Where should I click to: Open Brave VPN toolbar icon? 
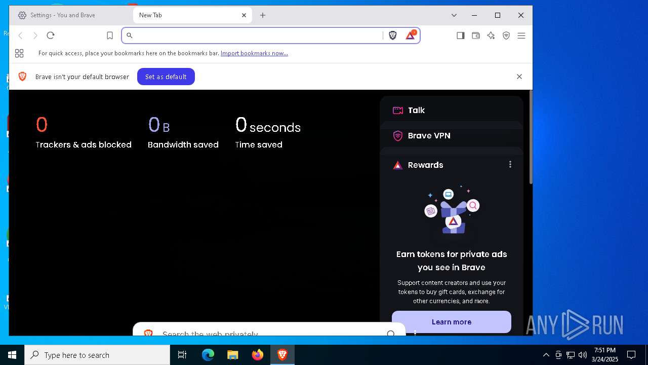pyautogui.click(x=506, y=35)
